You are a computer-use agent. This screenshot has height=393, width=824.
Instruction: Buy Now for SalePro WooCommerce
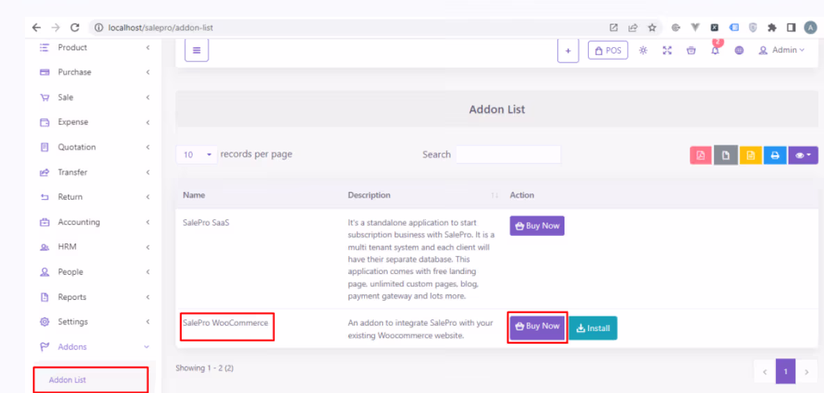point(537,326)
